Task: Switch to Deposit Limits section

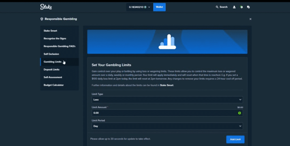Action: 52,69
